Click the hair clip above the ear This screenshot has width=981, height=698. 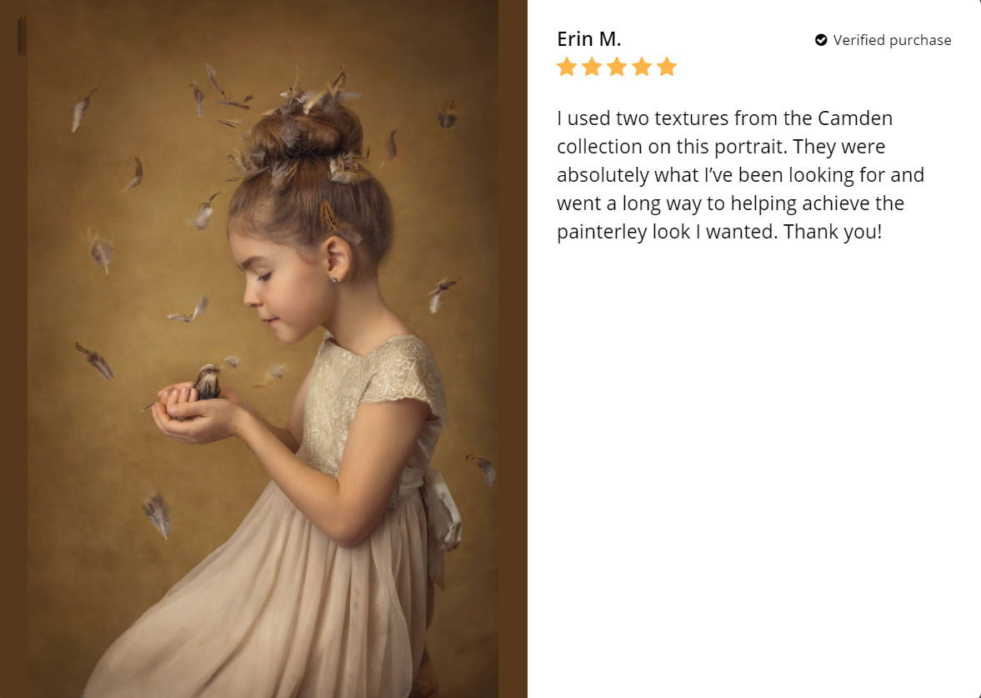coord(328,216)
